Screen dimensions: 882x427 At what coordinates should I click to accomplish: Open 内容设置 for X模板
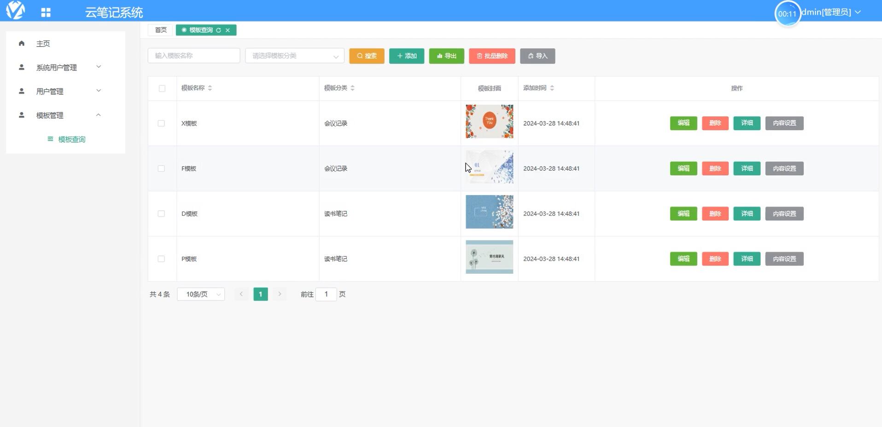coord(784,123)
